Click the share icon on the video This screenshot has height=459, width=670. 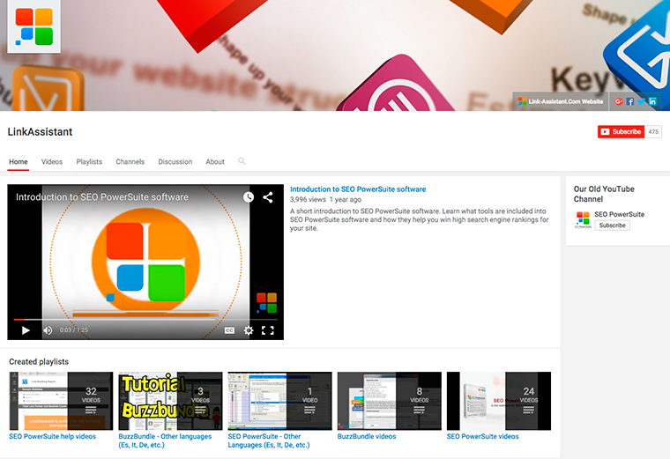click(268, 197)
